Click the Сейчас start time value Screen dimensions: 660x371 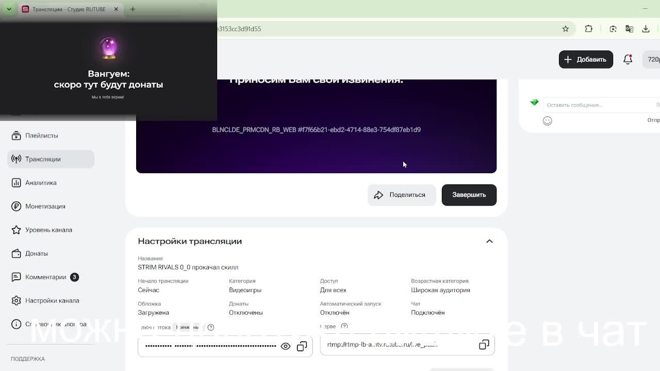click(x=148, y=290)
